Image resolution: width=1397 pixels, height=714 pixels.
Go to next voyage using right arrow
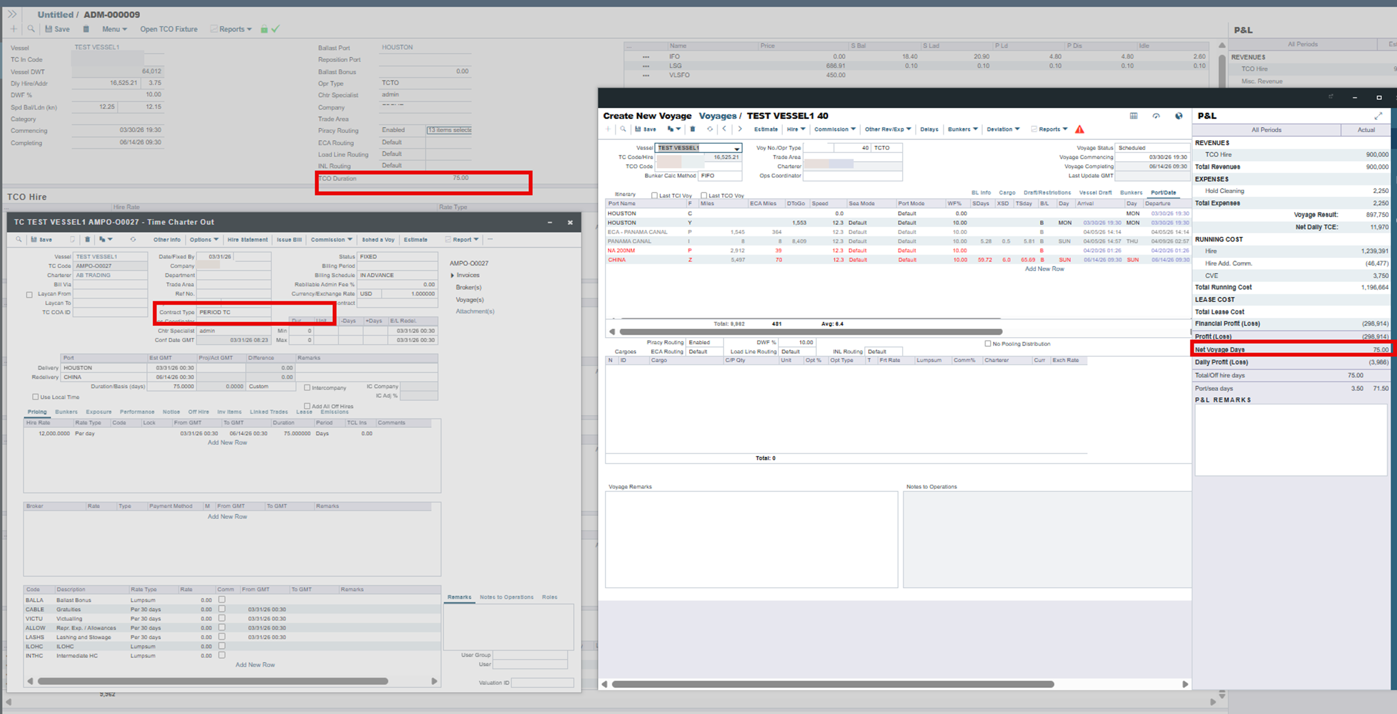(x=740, y=129)
